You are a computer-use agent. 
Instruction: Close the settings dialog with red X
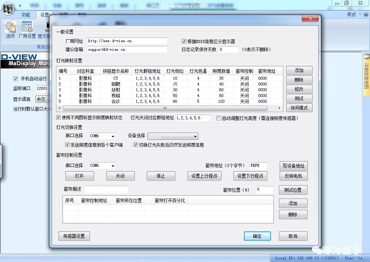click(310, 18)
